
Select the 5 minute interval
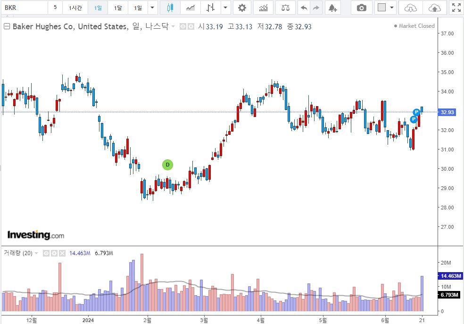coord(55,8)
